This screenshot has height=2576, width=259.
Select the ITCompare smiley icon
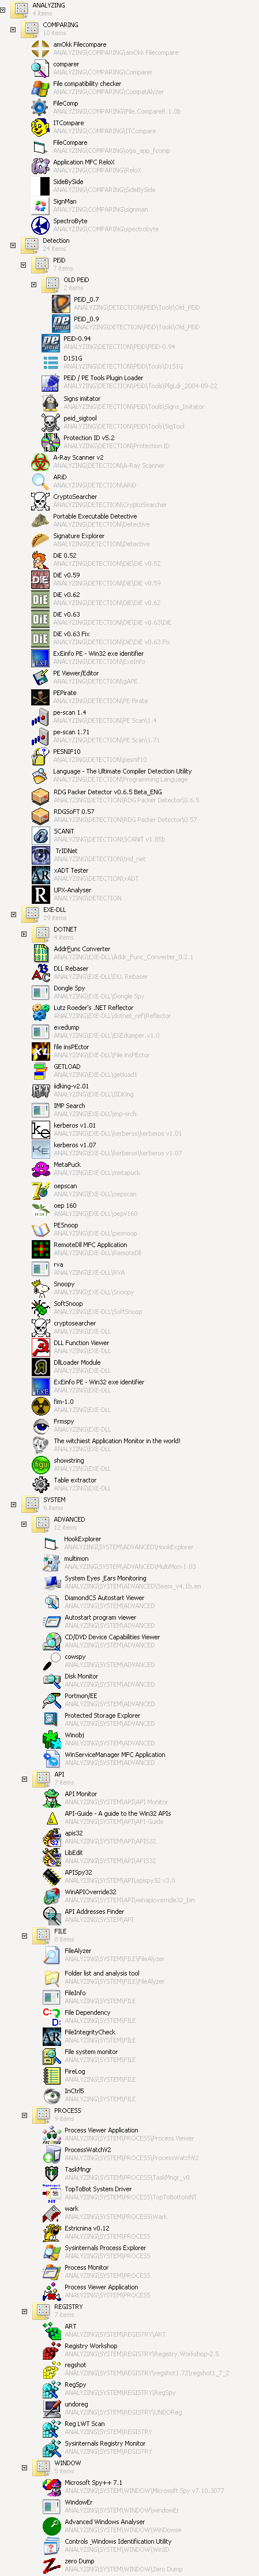click(x=40, y=127)
